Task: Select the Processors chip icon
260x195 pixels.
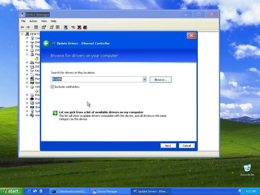Action: [32, 99]
